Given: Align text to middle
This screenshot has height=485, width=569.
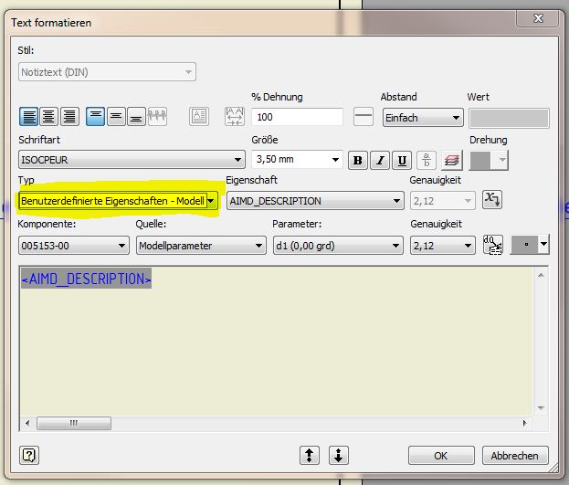Looking at the screenshot, I should pyautogui.click(x=116, y=117).
